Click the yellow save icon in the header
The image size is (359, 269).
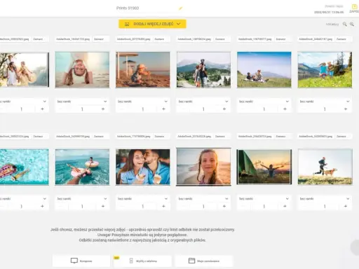point(354,7)
